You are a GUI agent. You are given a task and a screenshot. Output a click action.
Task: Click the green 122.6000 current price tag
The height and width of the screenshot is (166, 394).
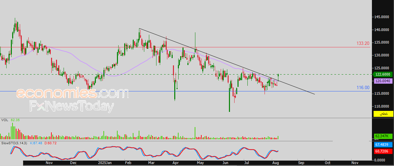click(383, 74)
